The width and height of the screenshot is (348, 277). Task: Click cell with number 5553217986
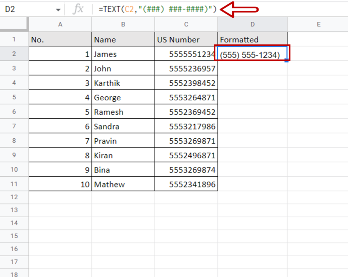(186, 126)
